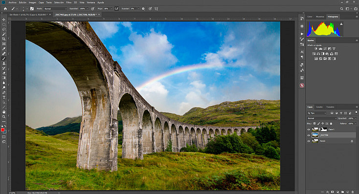Open the Paragraph panel icon
The height and width of the screenshot is (194, 359).
[x=302, y=57]
